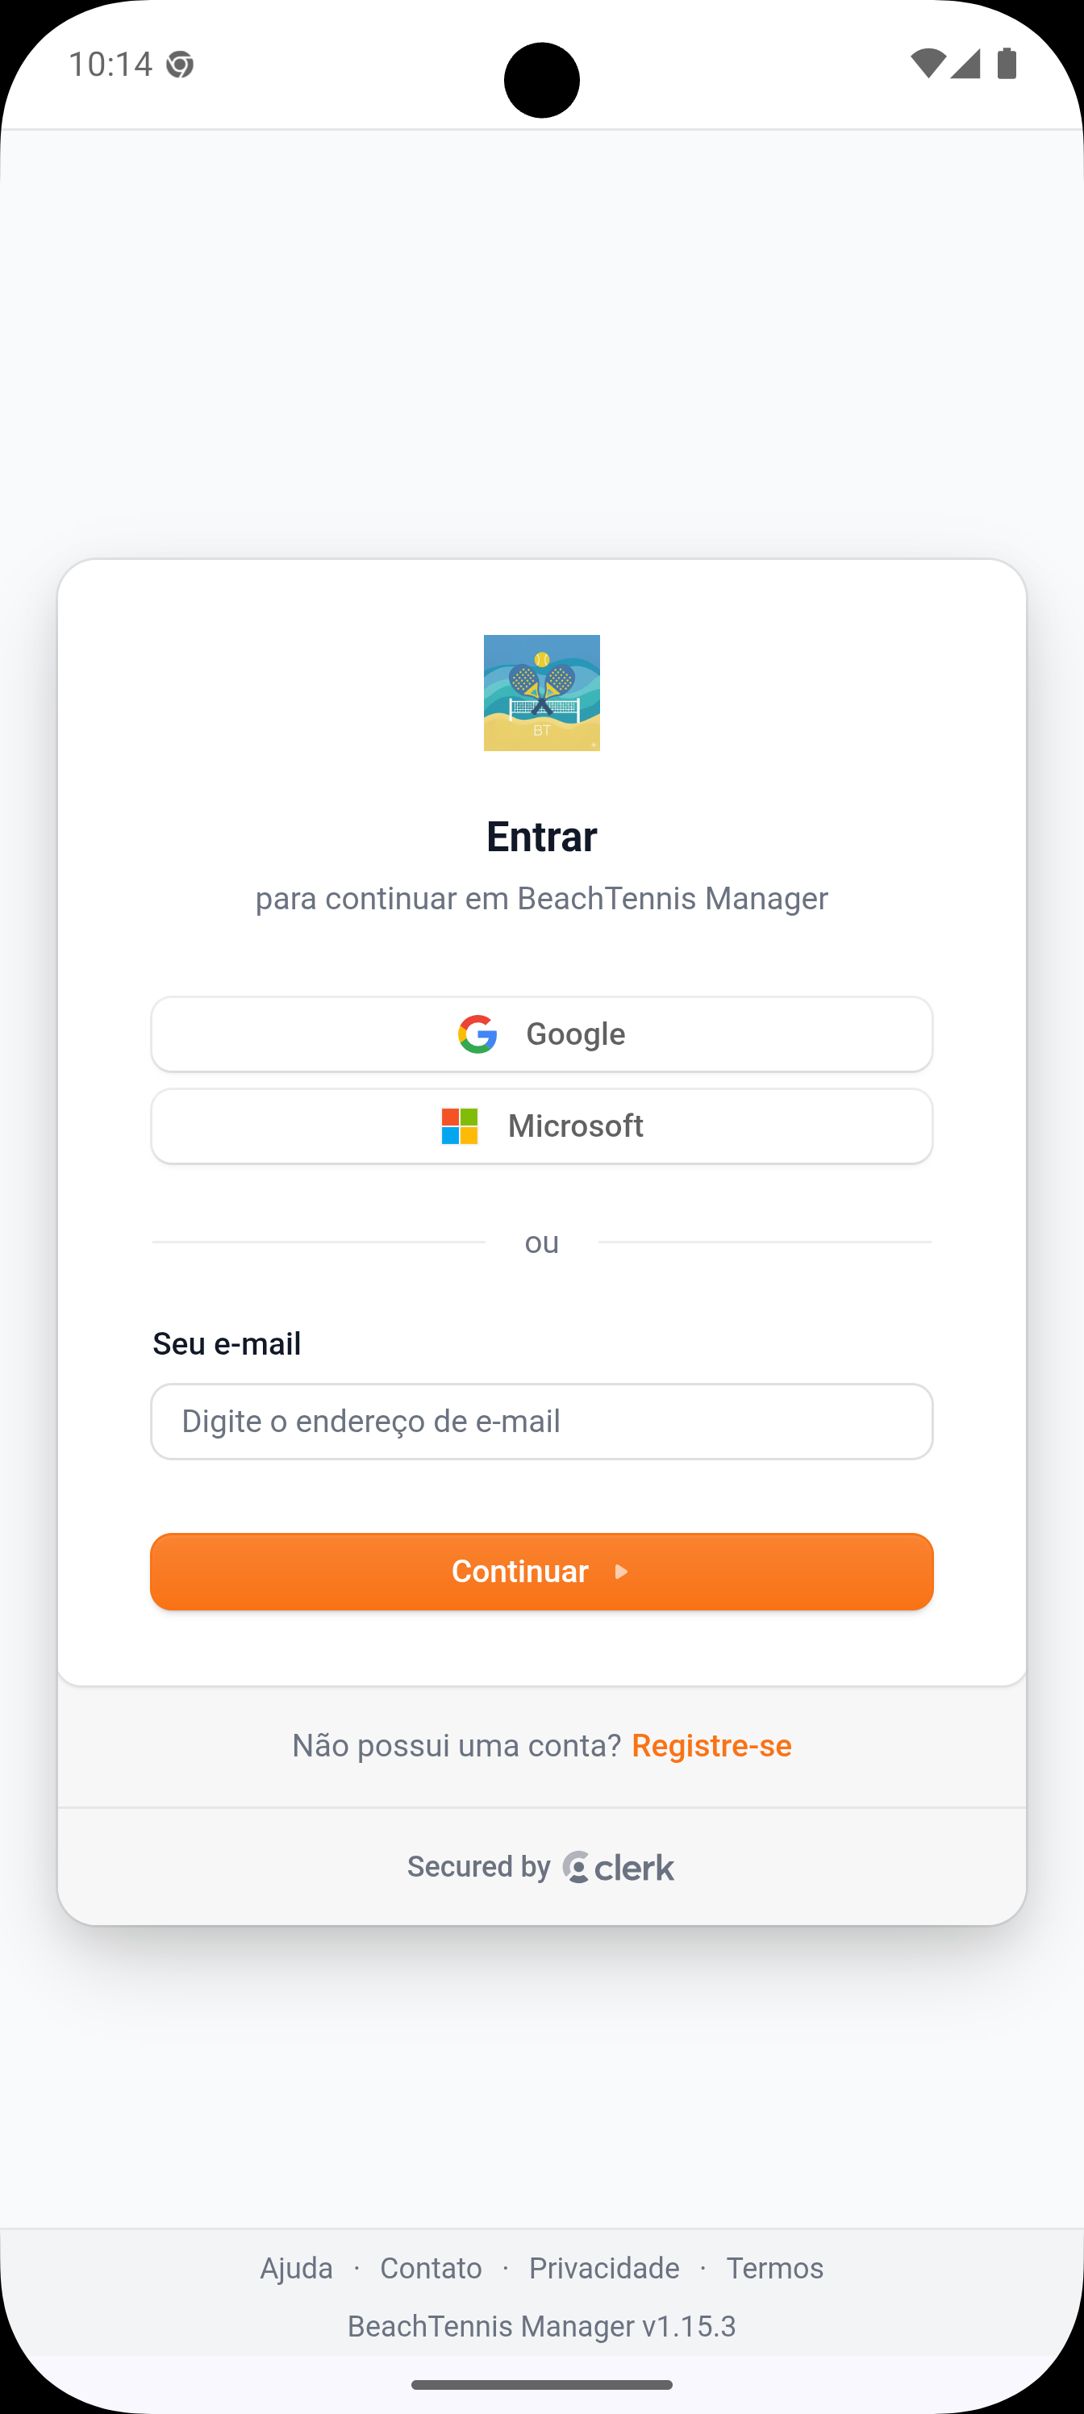Click the email address input field
The height and width of the screenshot is (2414, 1084).
click(x=541, y=1422)
